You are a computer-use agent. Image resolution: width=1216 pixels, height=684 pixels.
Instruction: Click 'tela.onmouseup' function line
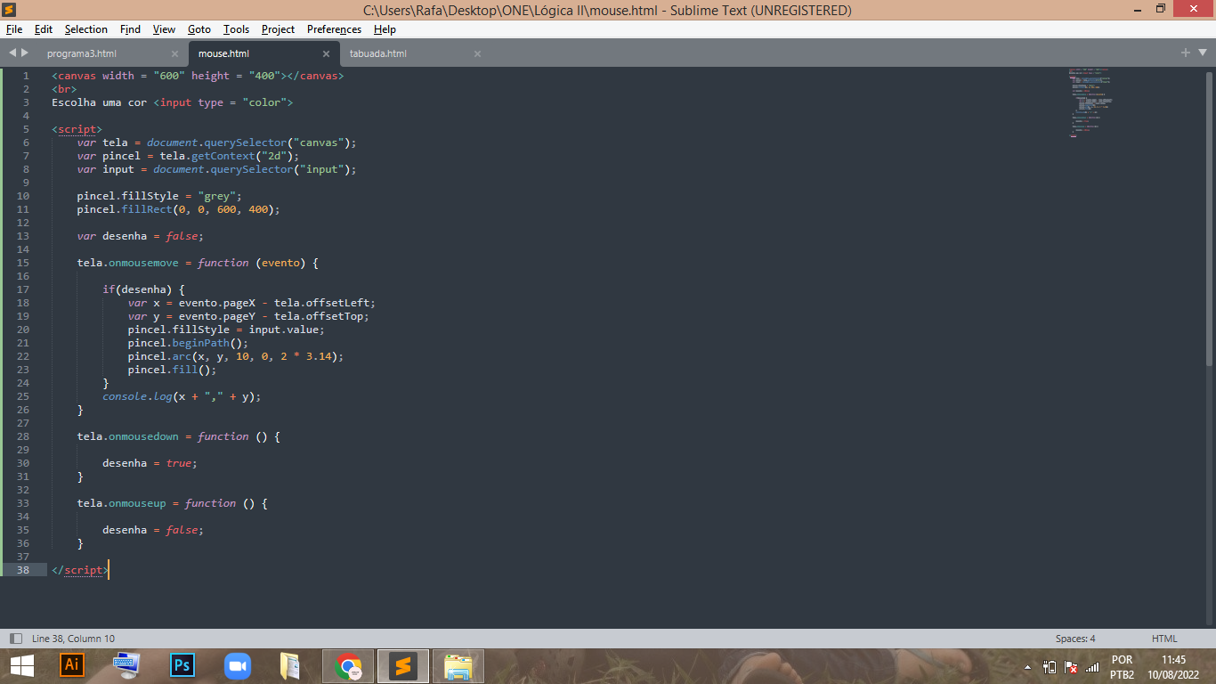[173, 503]
